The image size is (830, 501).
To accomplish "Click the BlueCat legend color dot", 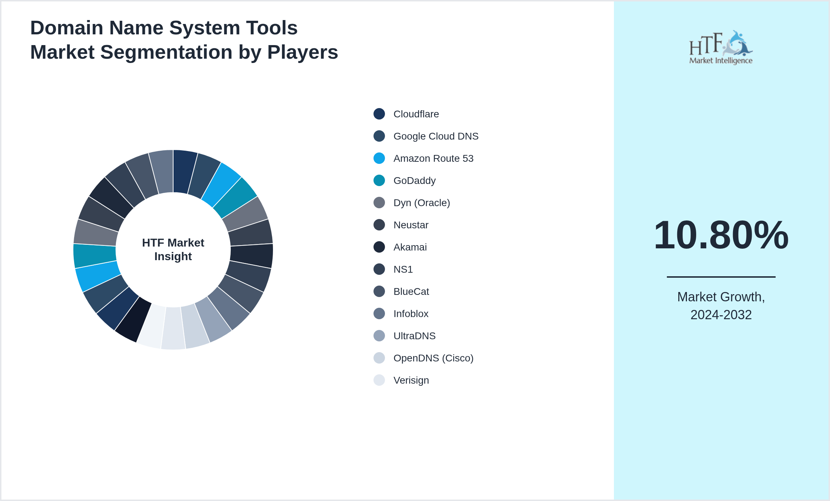I will coord(379,291).
